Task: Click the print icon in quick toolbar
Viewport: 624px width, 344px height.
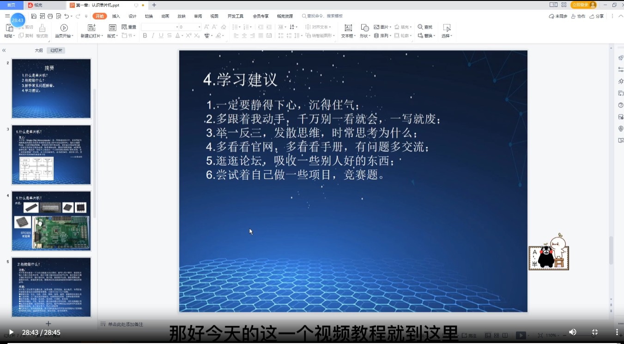Action: coord(50,16)
